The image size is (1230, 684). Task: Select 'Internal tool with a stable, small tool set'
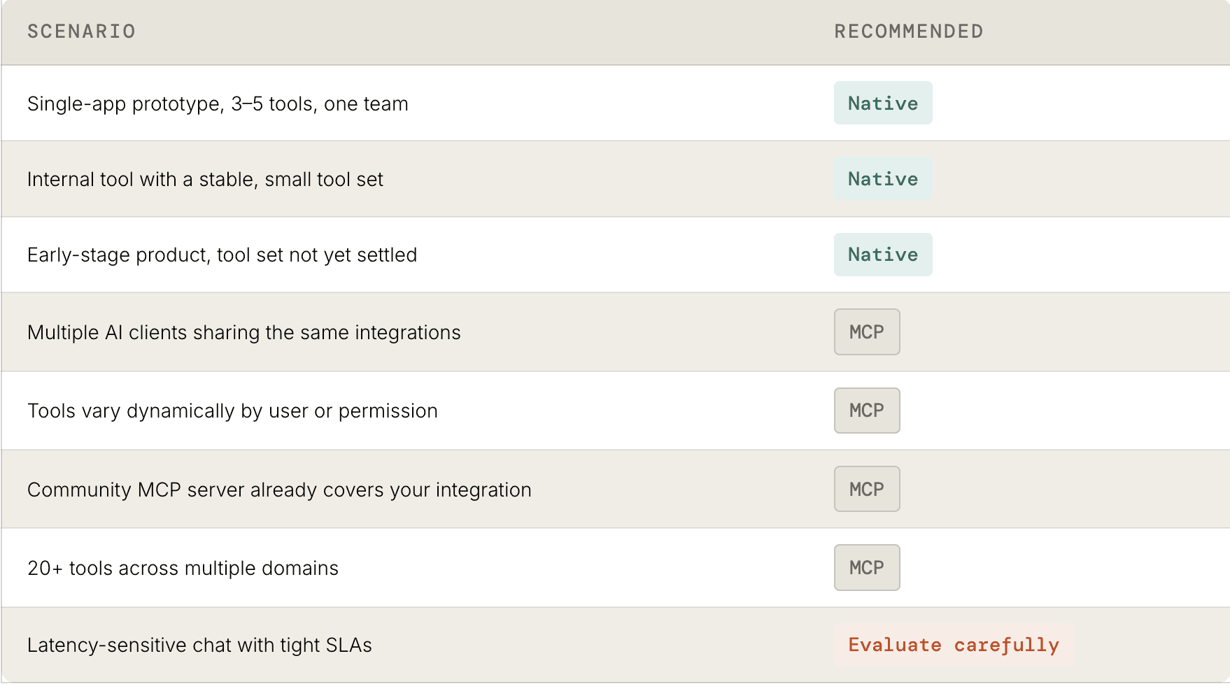pos(205,179)
